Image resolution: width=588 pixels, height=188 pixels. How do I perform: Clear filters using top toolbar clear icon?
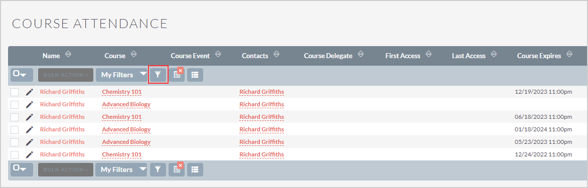click(176, 75)
